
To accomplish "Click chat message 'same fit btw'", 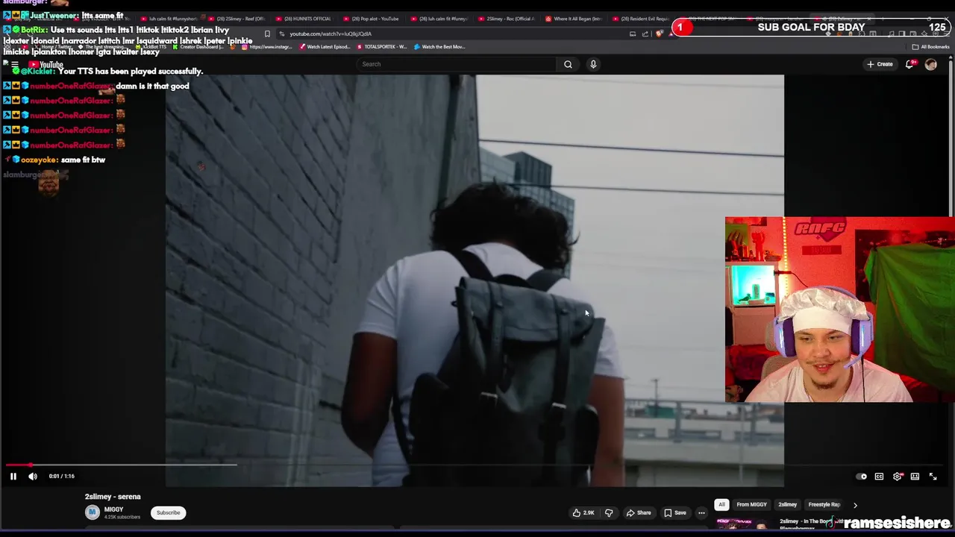I will point(83,160).
